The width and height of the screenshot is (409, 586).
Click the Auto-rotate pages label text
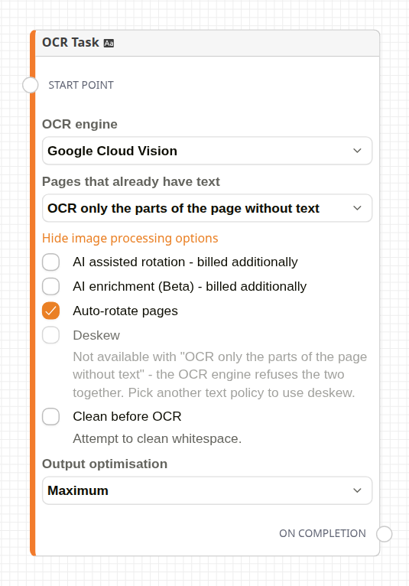tap(125, 311)
